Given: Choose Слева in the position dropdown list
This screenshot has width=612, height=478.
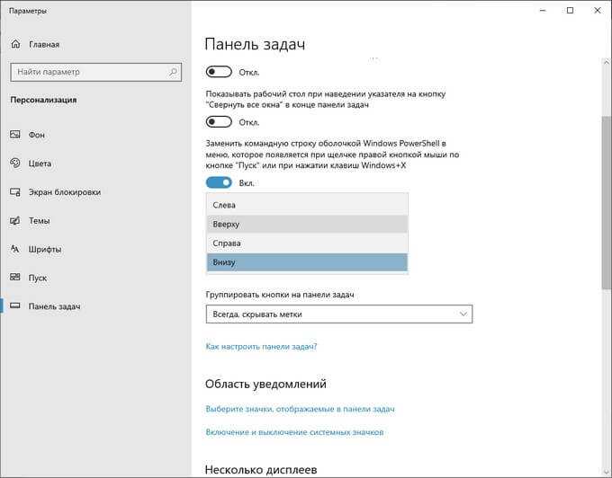Looking at the screenshot, I should pyautogui.click(x=307, y=205).
